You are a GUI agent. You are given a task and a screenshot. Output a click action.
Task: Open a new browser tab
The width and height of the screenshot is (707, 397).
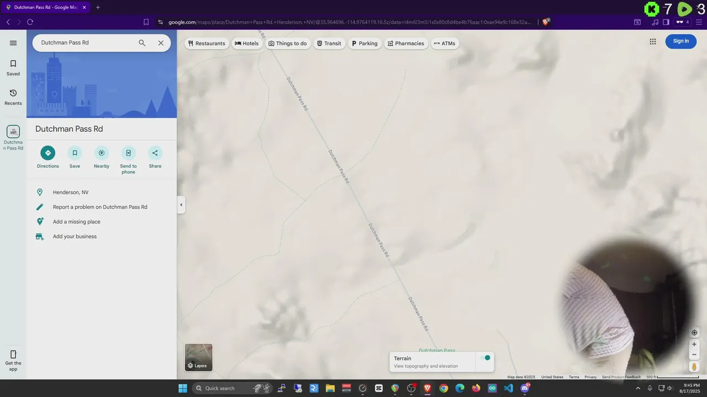98,7
